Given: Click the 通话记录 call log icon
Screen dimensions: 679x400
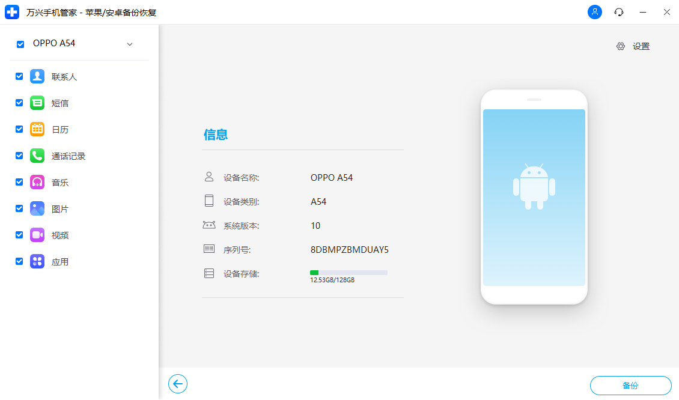Looking at the screenshot, I should [37, 156].
